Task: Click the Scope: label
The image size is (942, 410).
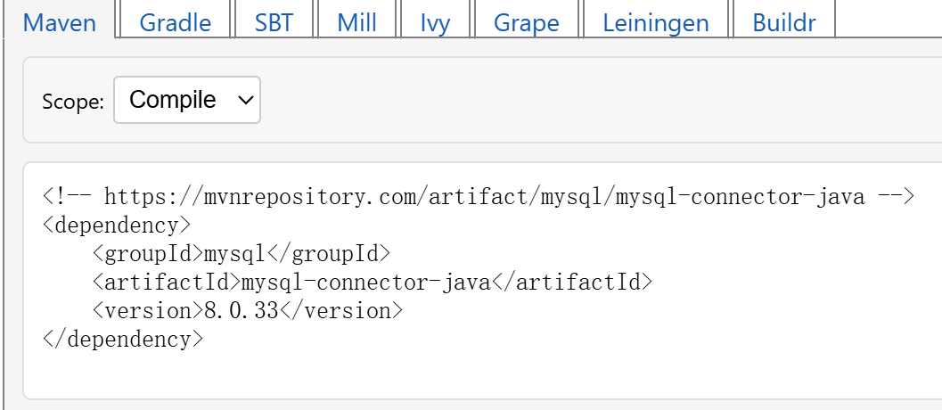Action: click(x=73, y=102)
